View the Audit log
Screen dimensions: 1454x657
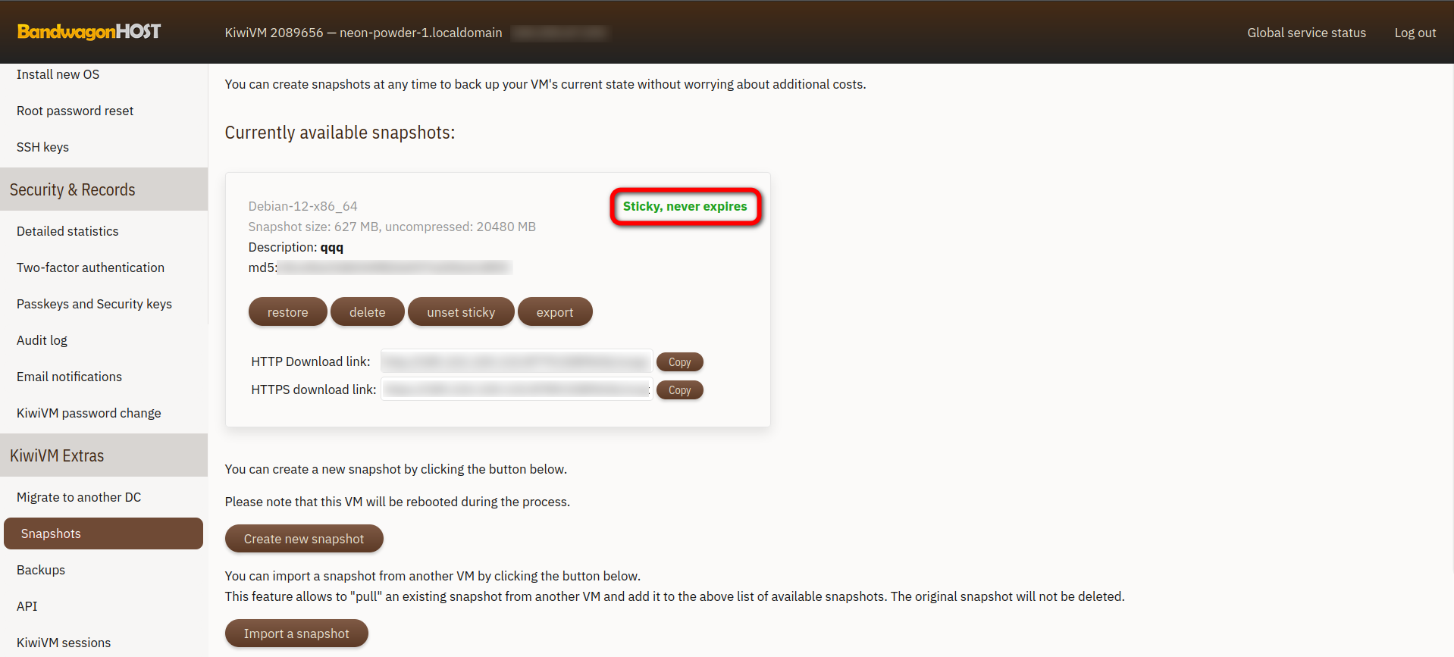coord(42,340)
